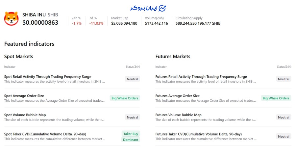Select the Futures Markets section heading
The width and height of the screenshot is (296, 155).
173,56
